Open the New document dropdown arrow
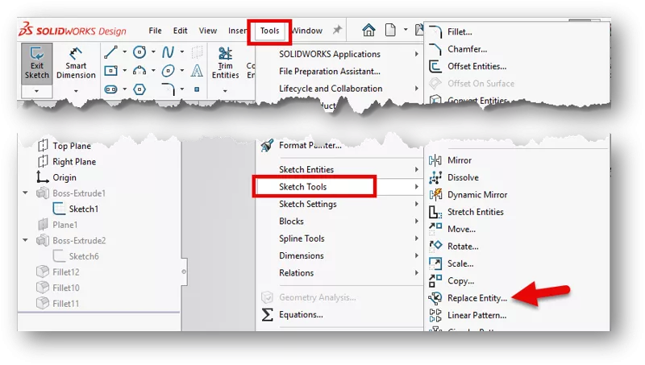645x365 pixels. [406, 30]
